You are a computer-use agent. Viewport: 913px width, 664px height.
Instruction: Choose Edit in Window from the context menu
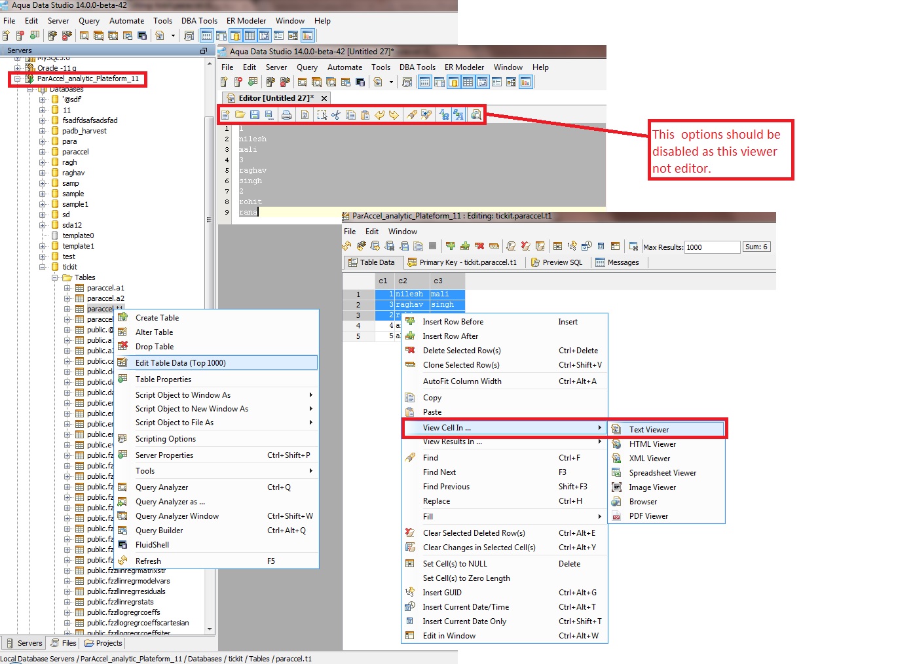point(504,636)
